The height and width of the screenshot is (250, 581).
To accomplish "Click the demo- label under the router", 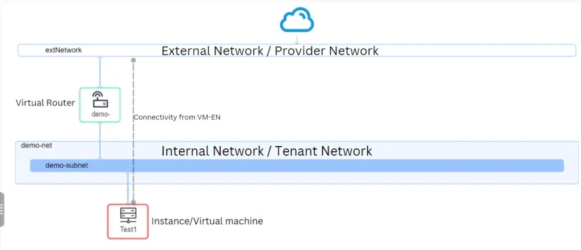I will 100,114.
